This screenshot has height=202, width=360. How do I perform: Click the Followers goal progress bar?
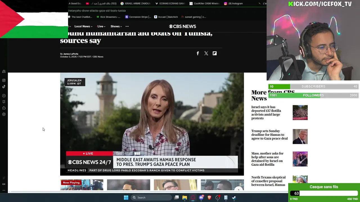313,95
